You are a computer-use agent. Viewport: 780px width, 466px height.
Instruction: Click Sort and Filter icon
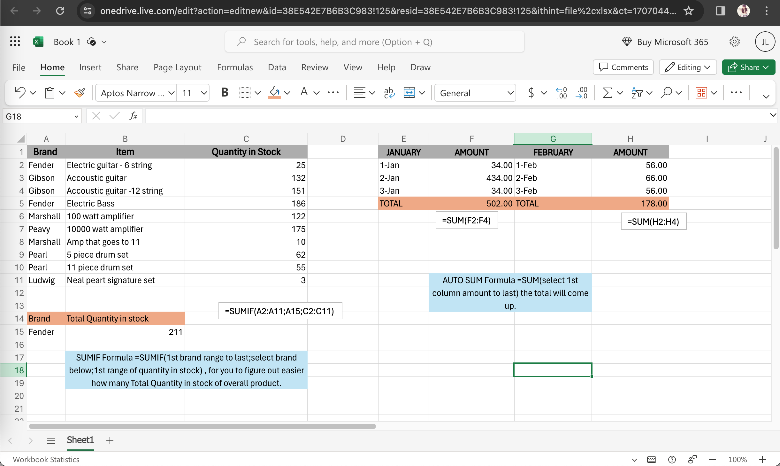coord(637,93)
